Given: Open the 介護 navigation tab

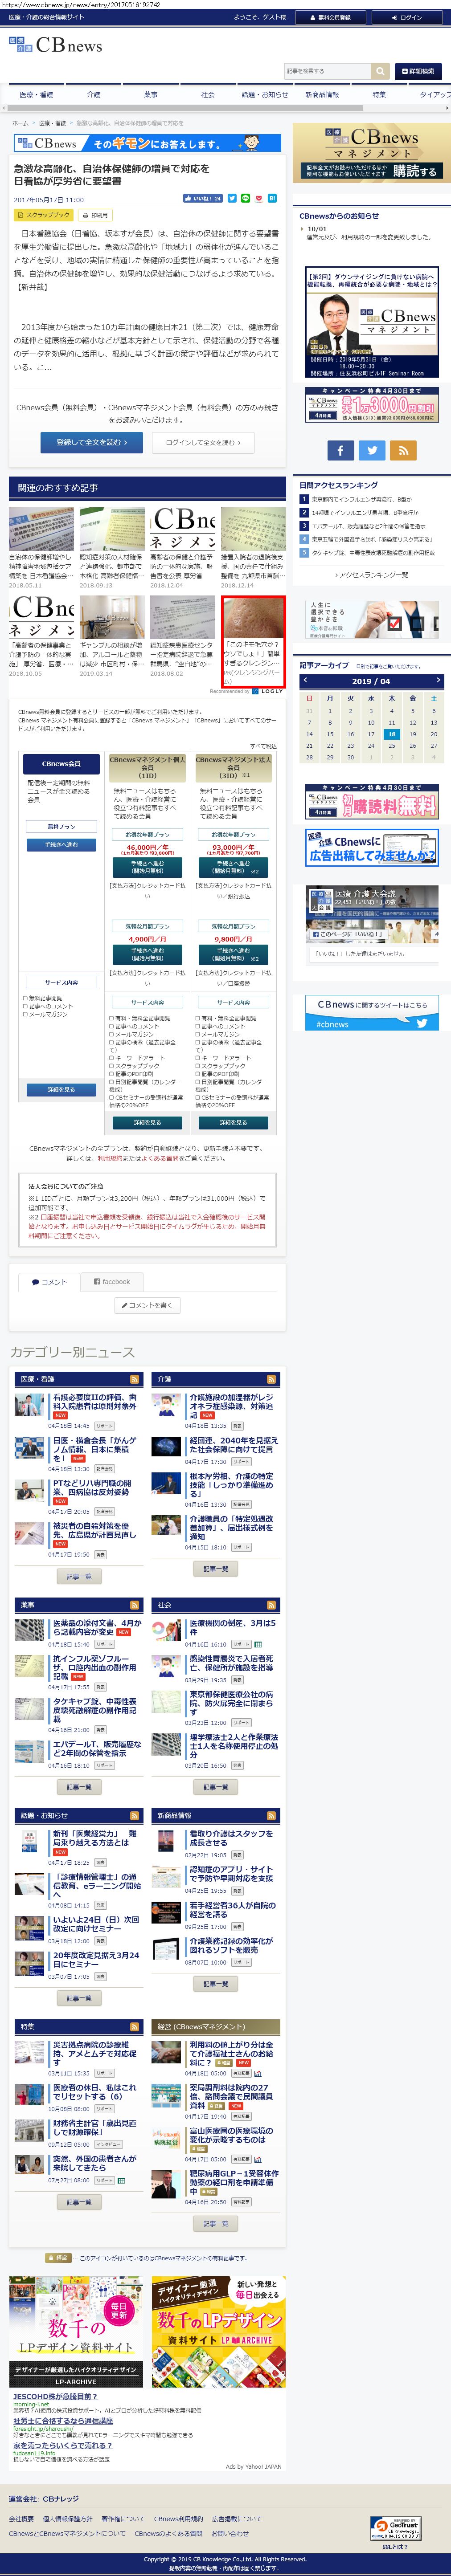Looking at the screenshot, I should coord(93,95).
